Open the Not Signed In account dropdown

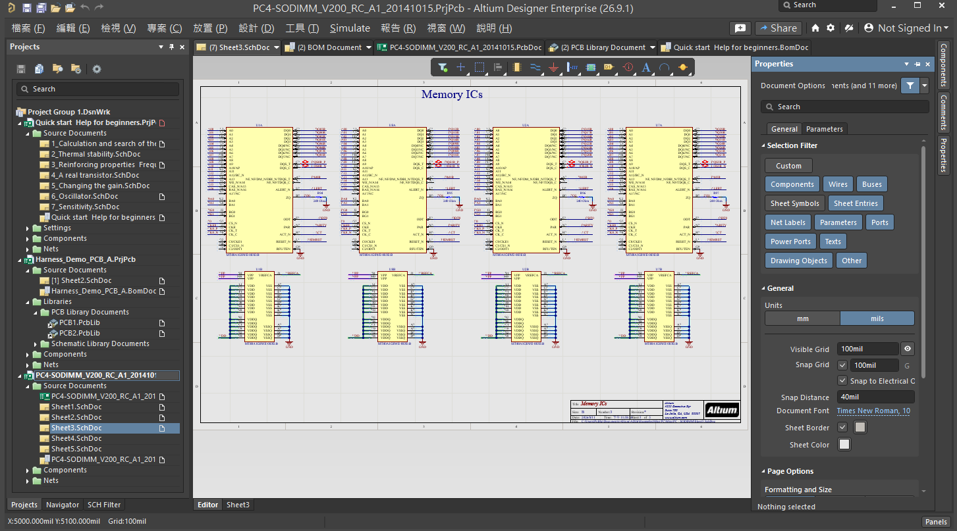point(907,28)
